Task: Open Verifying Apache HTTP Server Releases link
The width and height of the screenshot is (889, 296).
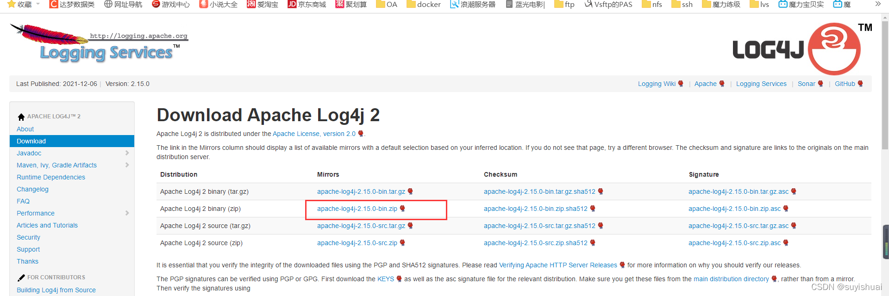Action: (x=558, y=265)
